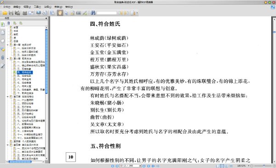Click the monitor full-screen icon

pos(38,13)
